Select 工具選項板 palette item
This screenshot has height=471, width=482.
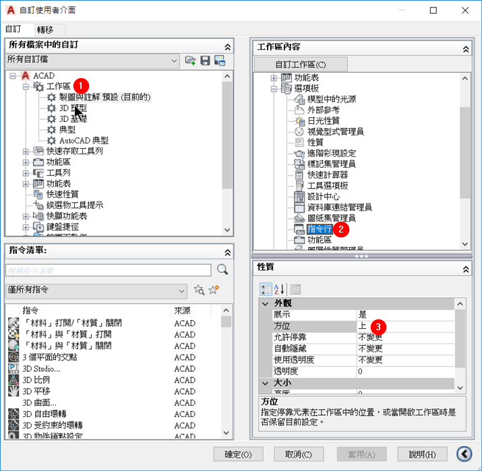(328, 185)
